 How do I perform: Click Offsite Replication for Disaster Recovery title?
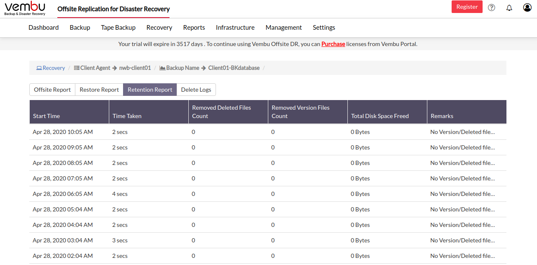coord(113,9)
